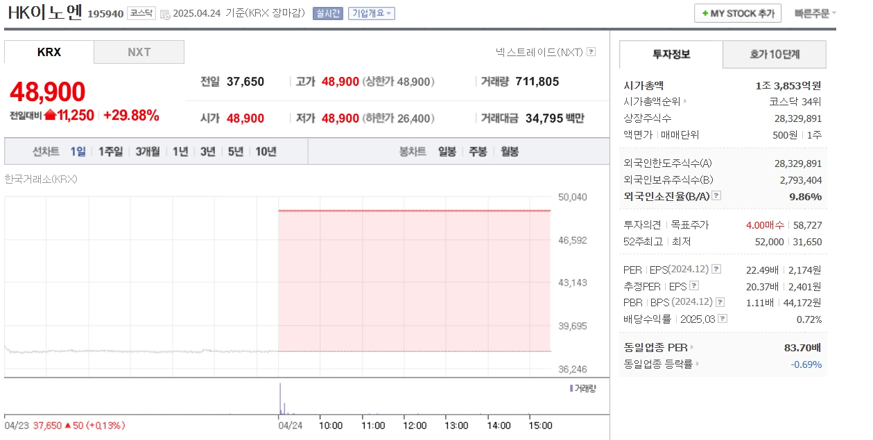Viewport: 873px width, 440px height.
Task: Click the 하한가 26,400 limit text
Action: point(398,118)
